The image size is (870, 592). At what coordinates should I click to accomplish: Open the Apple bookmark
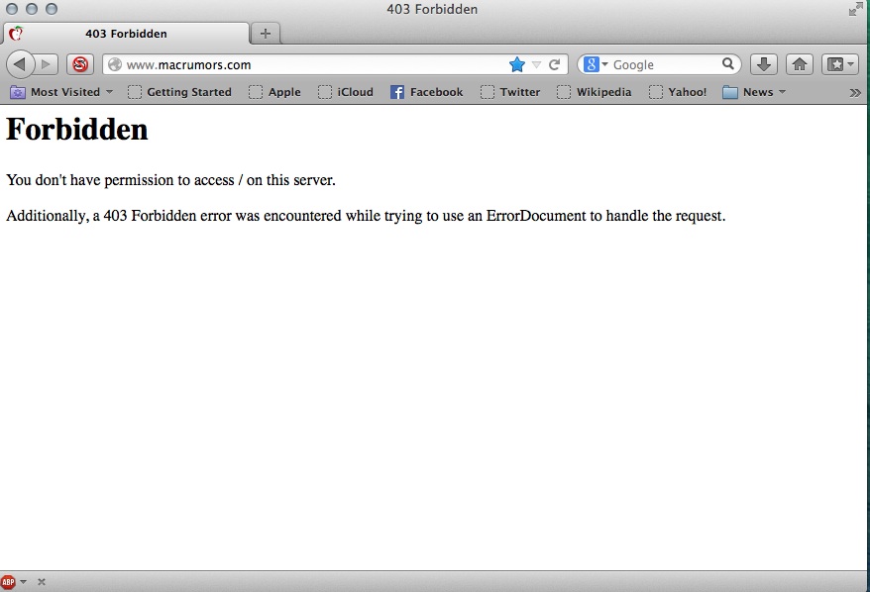point(275,92)
